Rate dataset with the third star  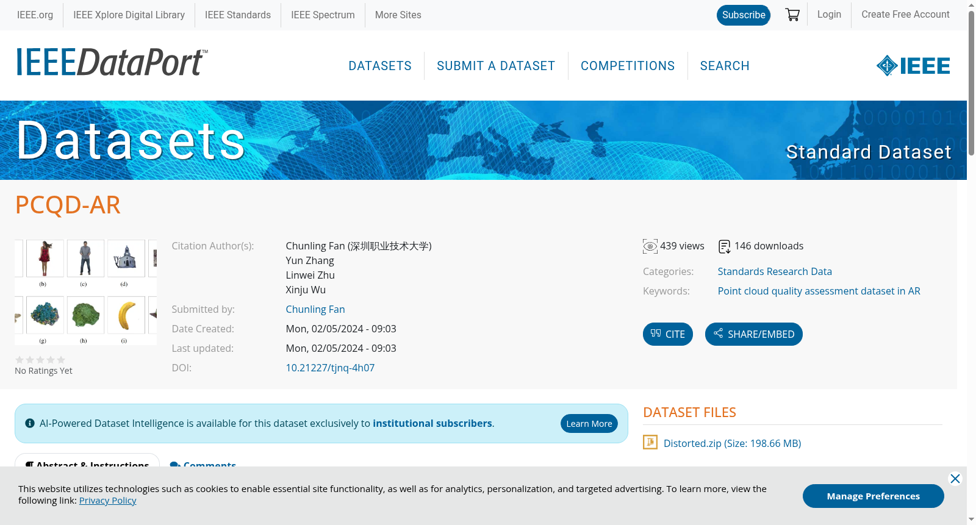[x=40, y=360]
